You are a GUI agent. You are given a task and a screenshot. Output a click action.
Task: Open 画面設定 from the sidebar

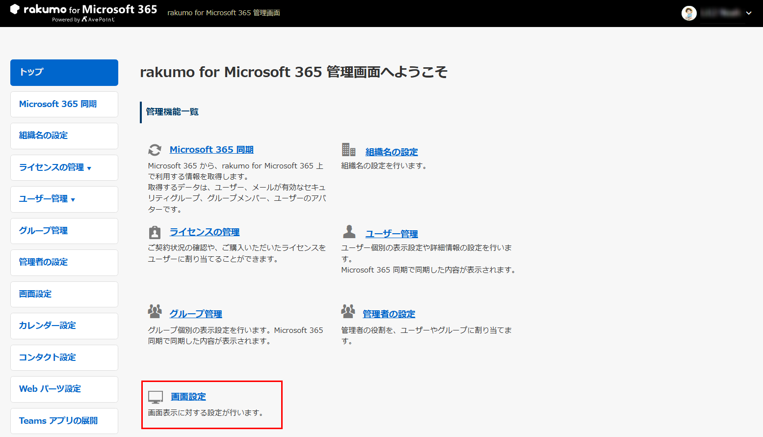tap(64, 294)
